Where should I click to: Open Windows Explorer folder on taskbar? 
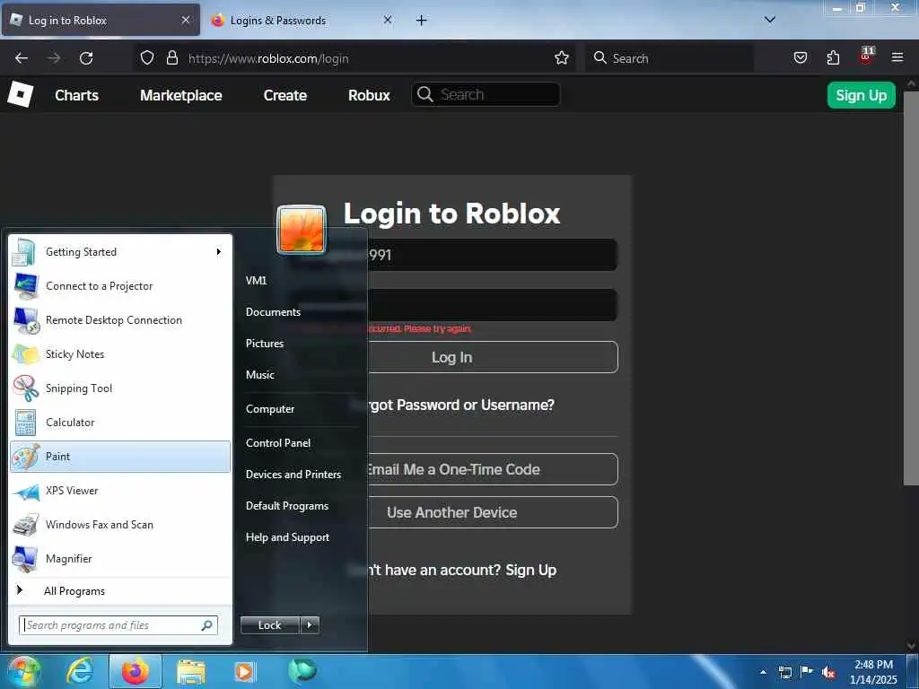191,672
